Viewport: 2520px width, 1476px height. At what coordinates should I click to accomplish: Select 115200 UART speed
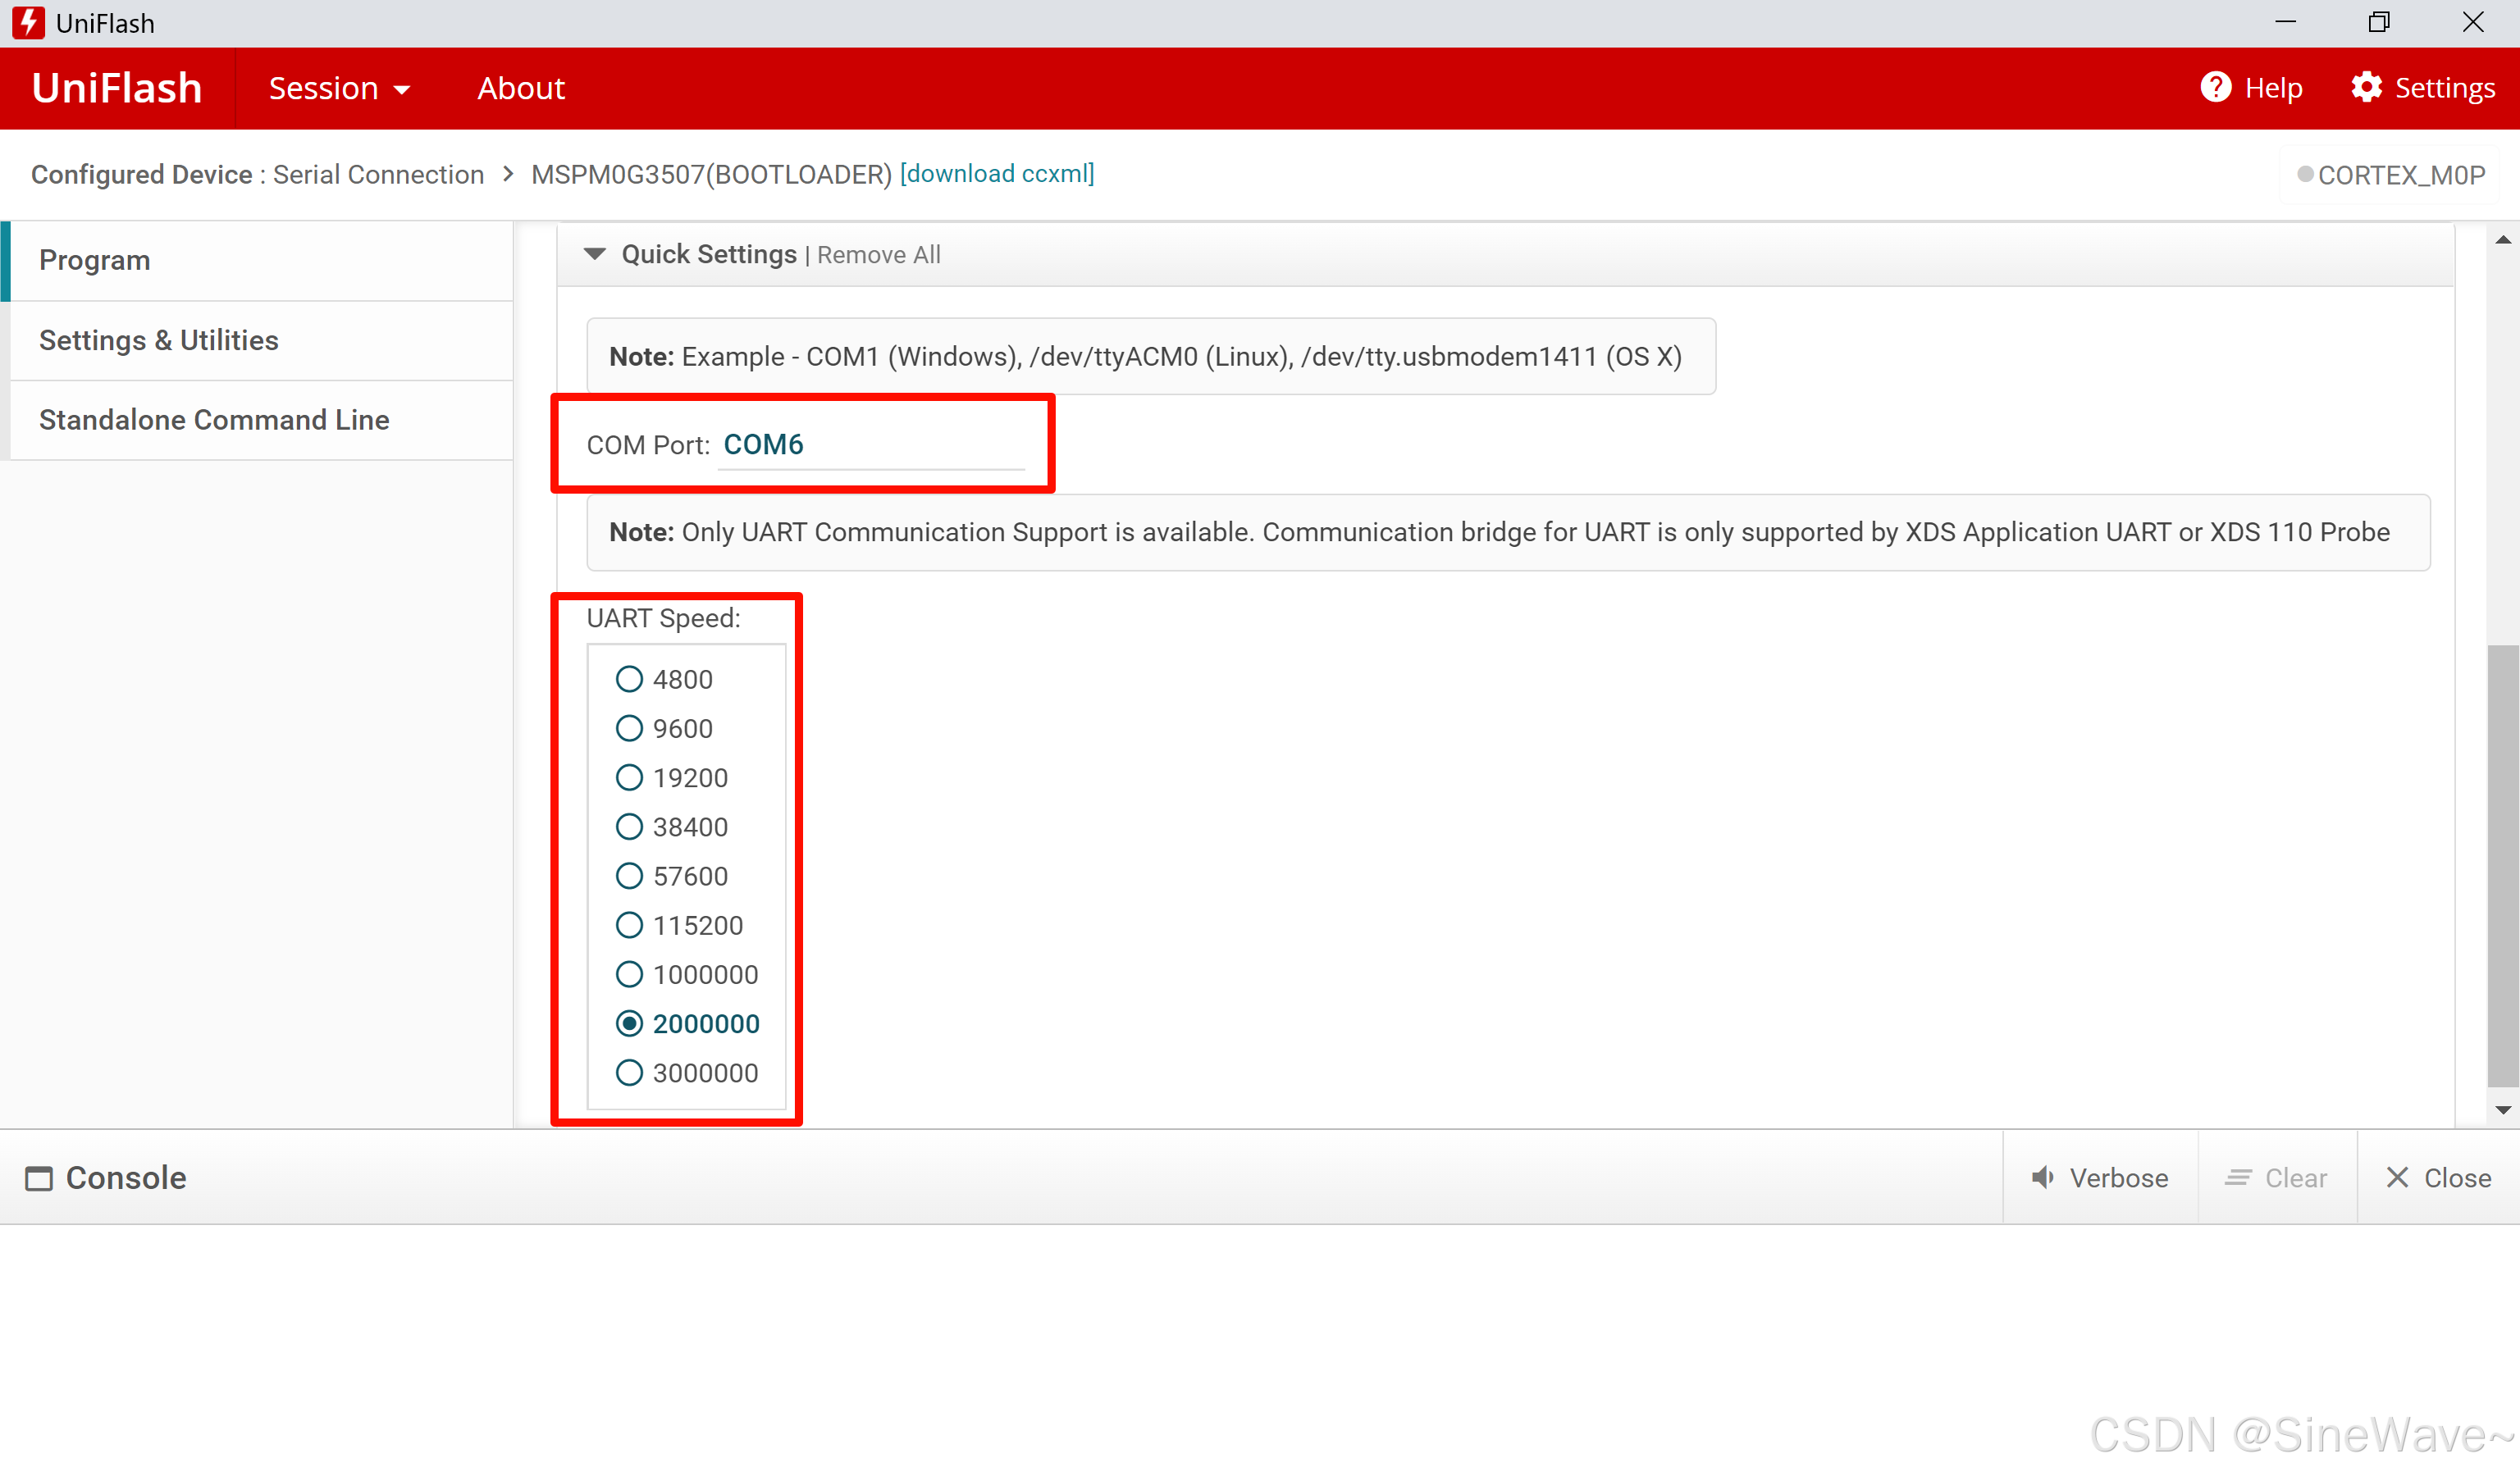point(629,926)
